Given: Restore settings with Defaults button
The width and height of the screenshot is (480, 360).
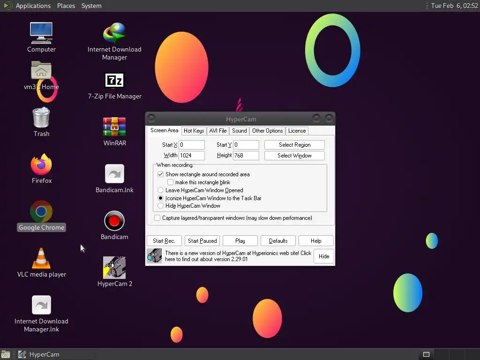Looking at the screenshot, I should [278, 240].
